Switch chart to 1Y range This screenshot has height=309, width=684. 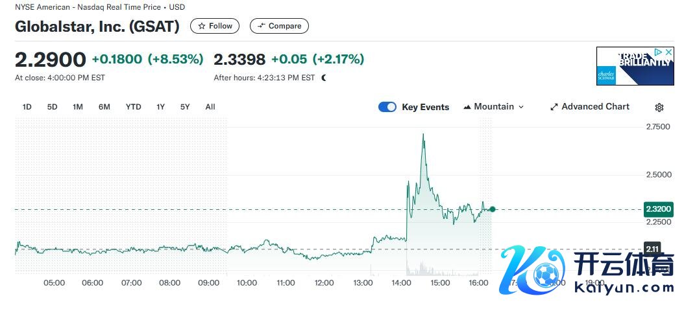(160, 107)
